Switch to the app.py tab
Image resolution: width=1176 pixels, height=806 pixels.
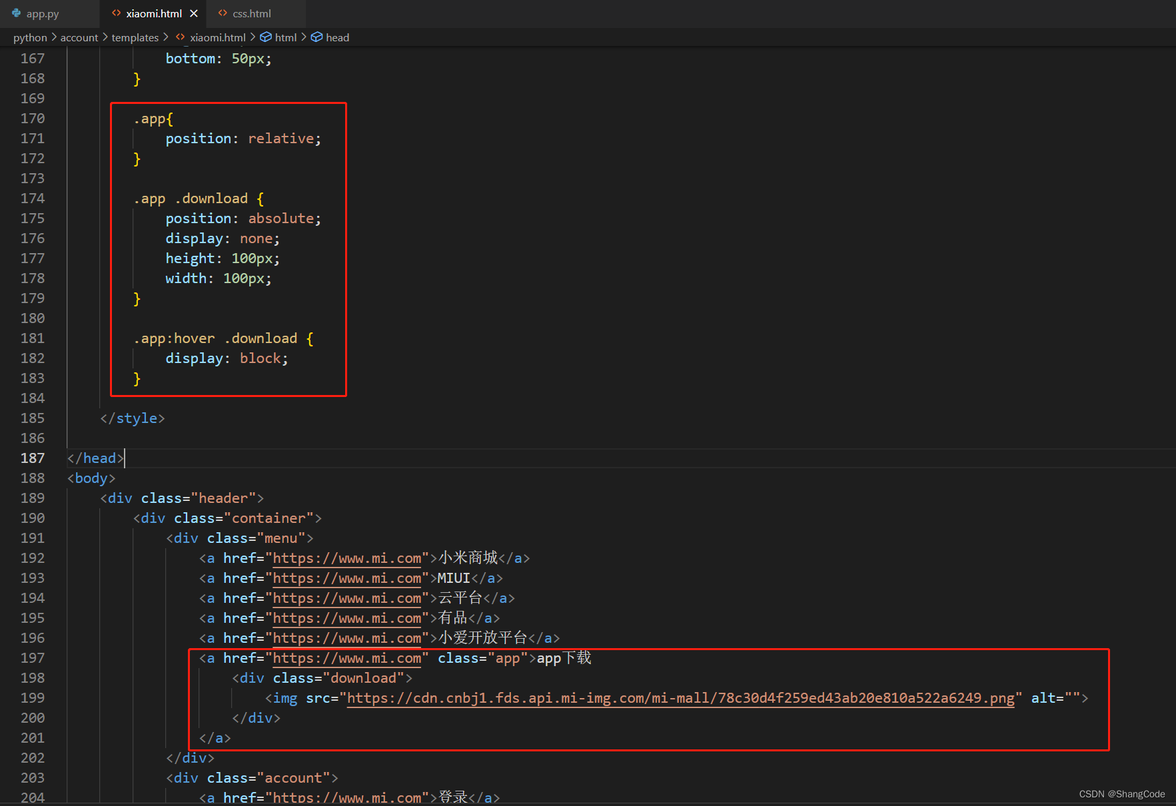pos(43,13)
